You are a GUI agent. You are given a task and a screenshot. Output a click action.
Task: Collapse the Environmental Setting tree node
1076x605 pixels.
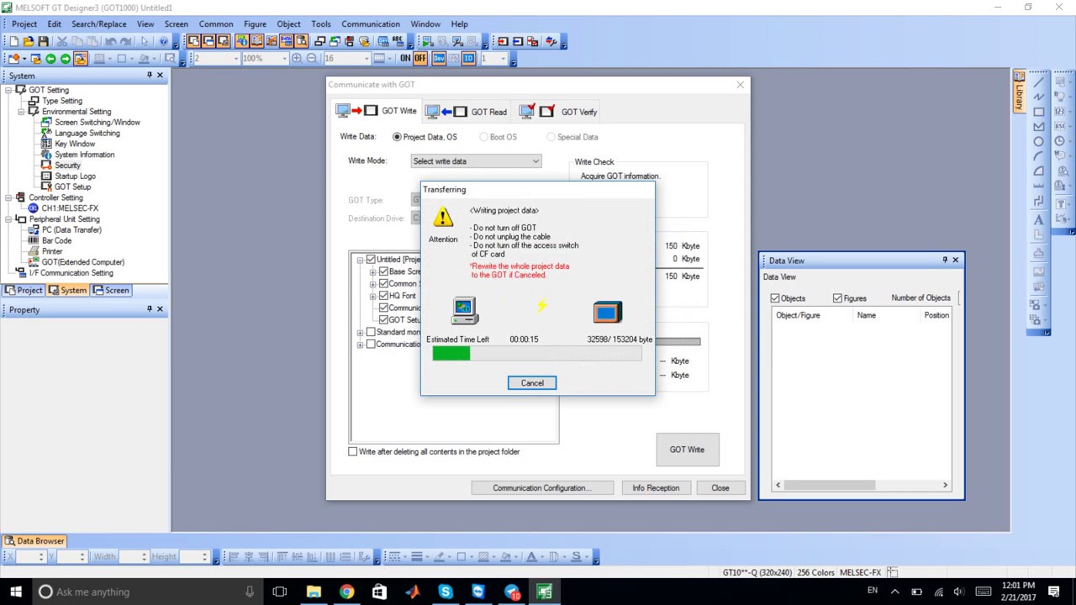click(22, 112)
